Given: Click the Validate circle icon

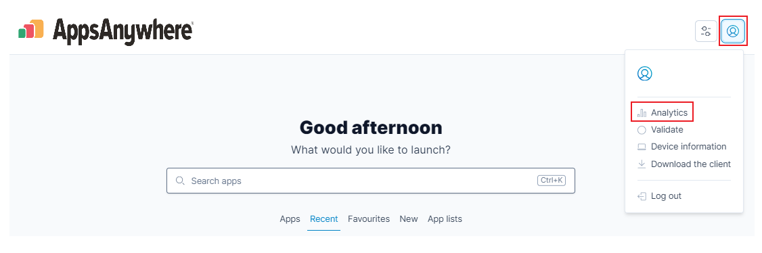Looking at the screenshot, I should [642, 130].
